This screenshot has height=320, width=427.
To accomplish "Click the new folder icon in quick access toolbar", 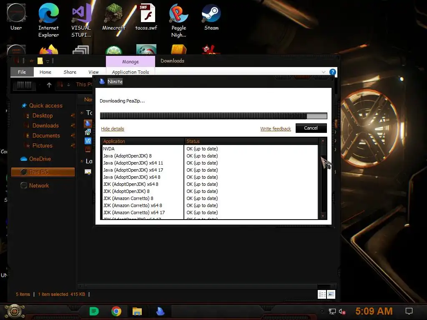I will tap(40, 61).
